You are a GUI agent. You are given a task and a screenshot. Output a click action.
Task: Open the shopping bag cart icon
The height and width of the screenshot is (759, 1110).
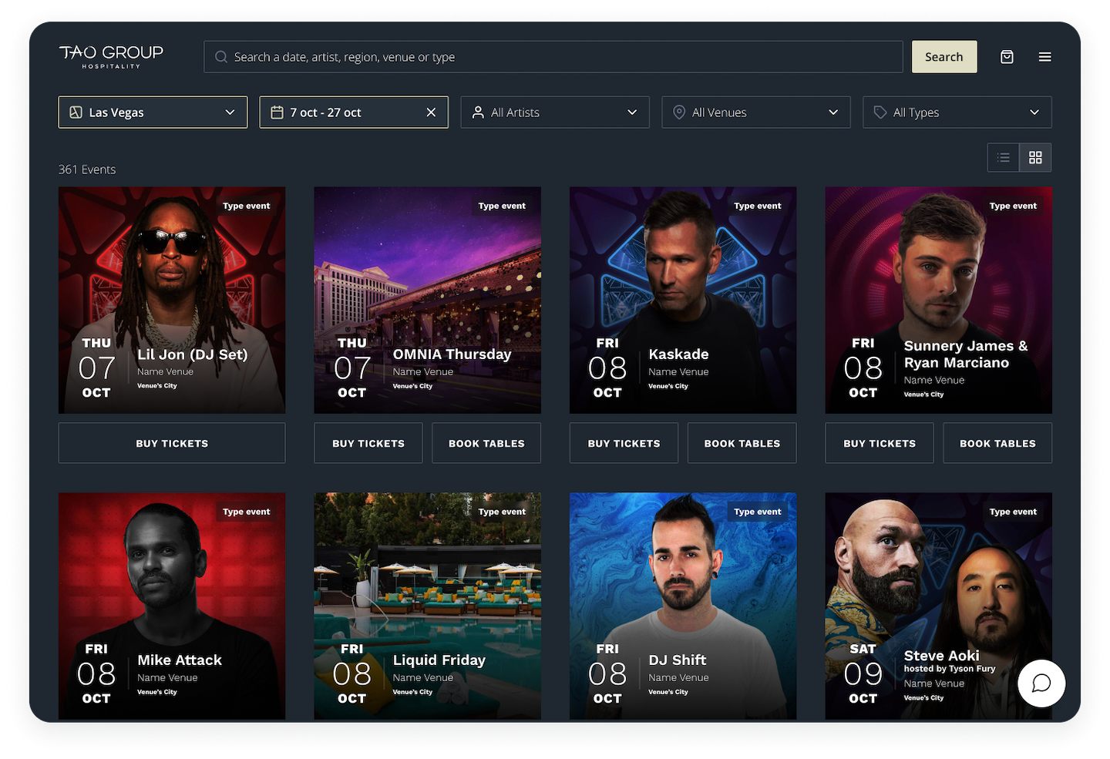(x=1007, y=57)
